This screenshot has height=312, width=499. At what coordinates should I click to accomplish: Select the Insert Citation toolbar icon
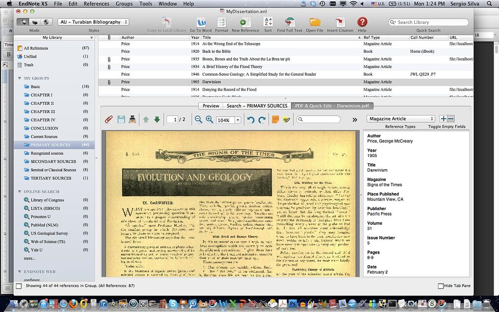pyautogui.click(x=339, y=22)
